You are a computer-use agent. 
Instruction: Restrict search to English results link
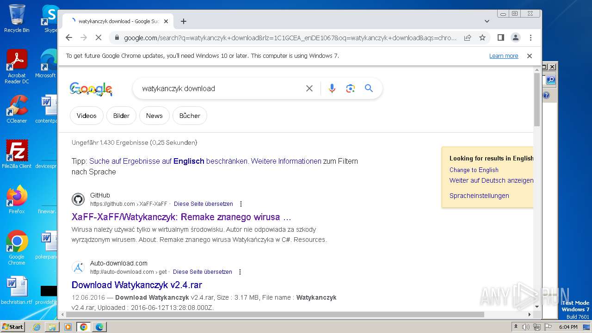tap(169, 161)
